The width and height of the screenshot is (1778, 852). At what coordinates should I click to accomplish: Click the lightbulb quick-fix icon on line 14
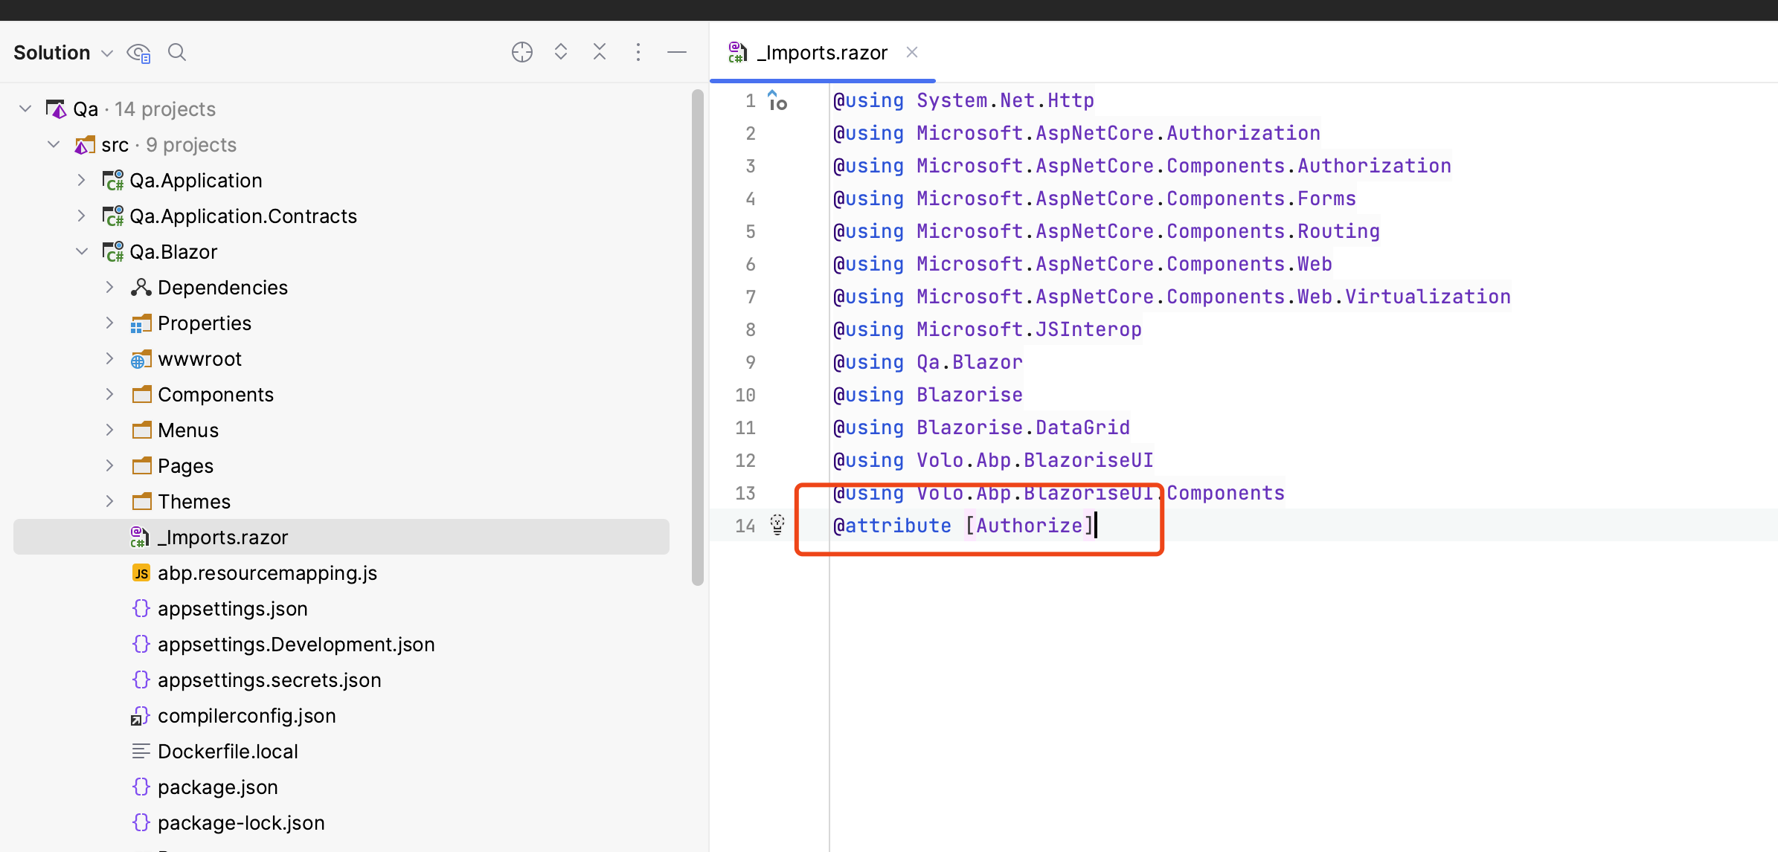[777, 525]
